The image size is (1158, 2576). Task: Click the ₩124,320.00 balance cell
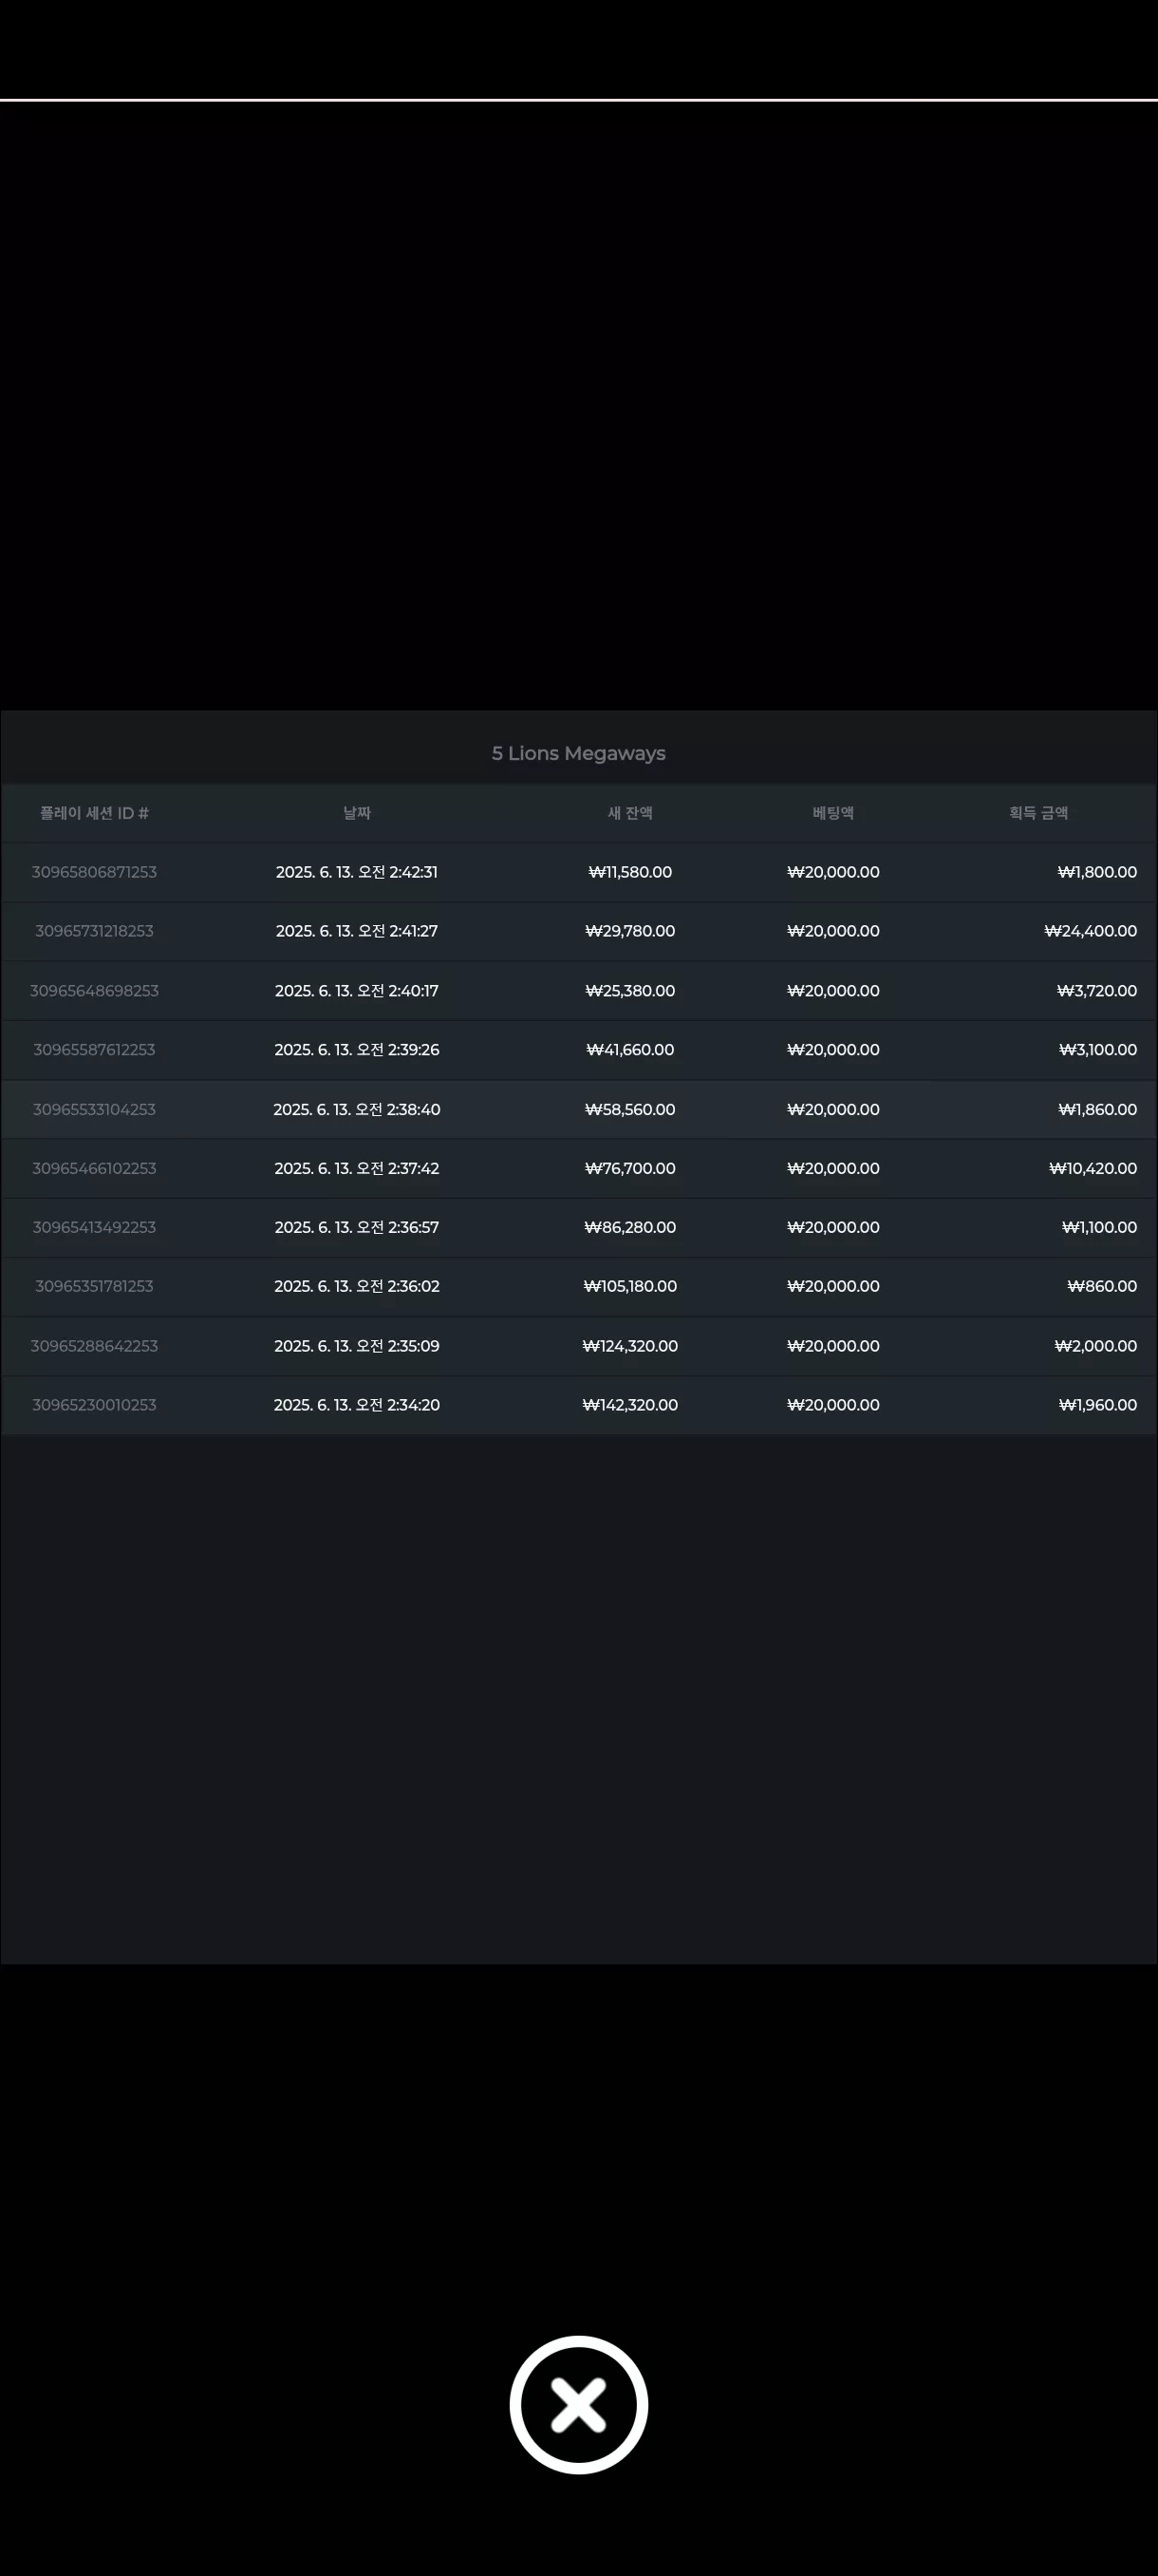pos(629,1346)
